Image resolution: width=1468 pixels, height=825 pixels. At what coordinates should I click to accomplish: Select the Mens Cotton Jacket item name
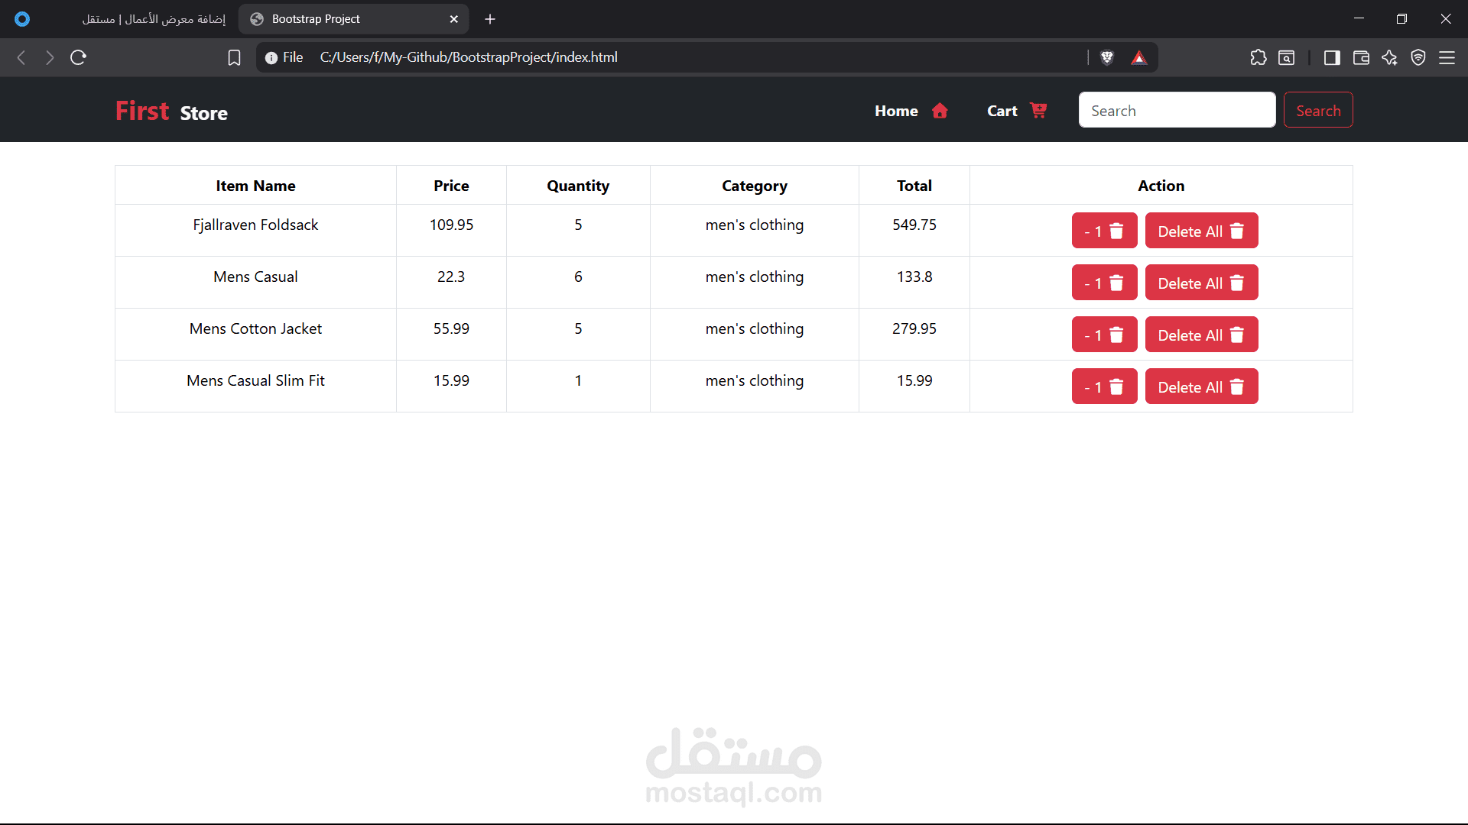click(x=255, y=328)
